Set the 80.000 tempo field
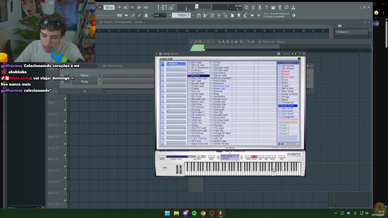Image resolution: width=388 pixels, height=218 pixels. tap(109, 8)
